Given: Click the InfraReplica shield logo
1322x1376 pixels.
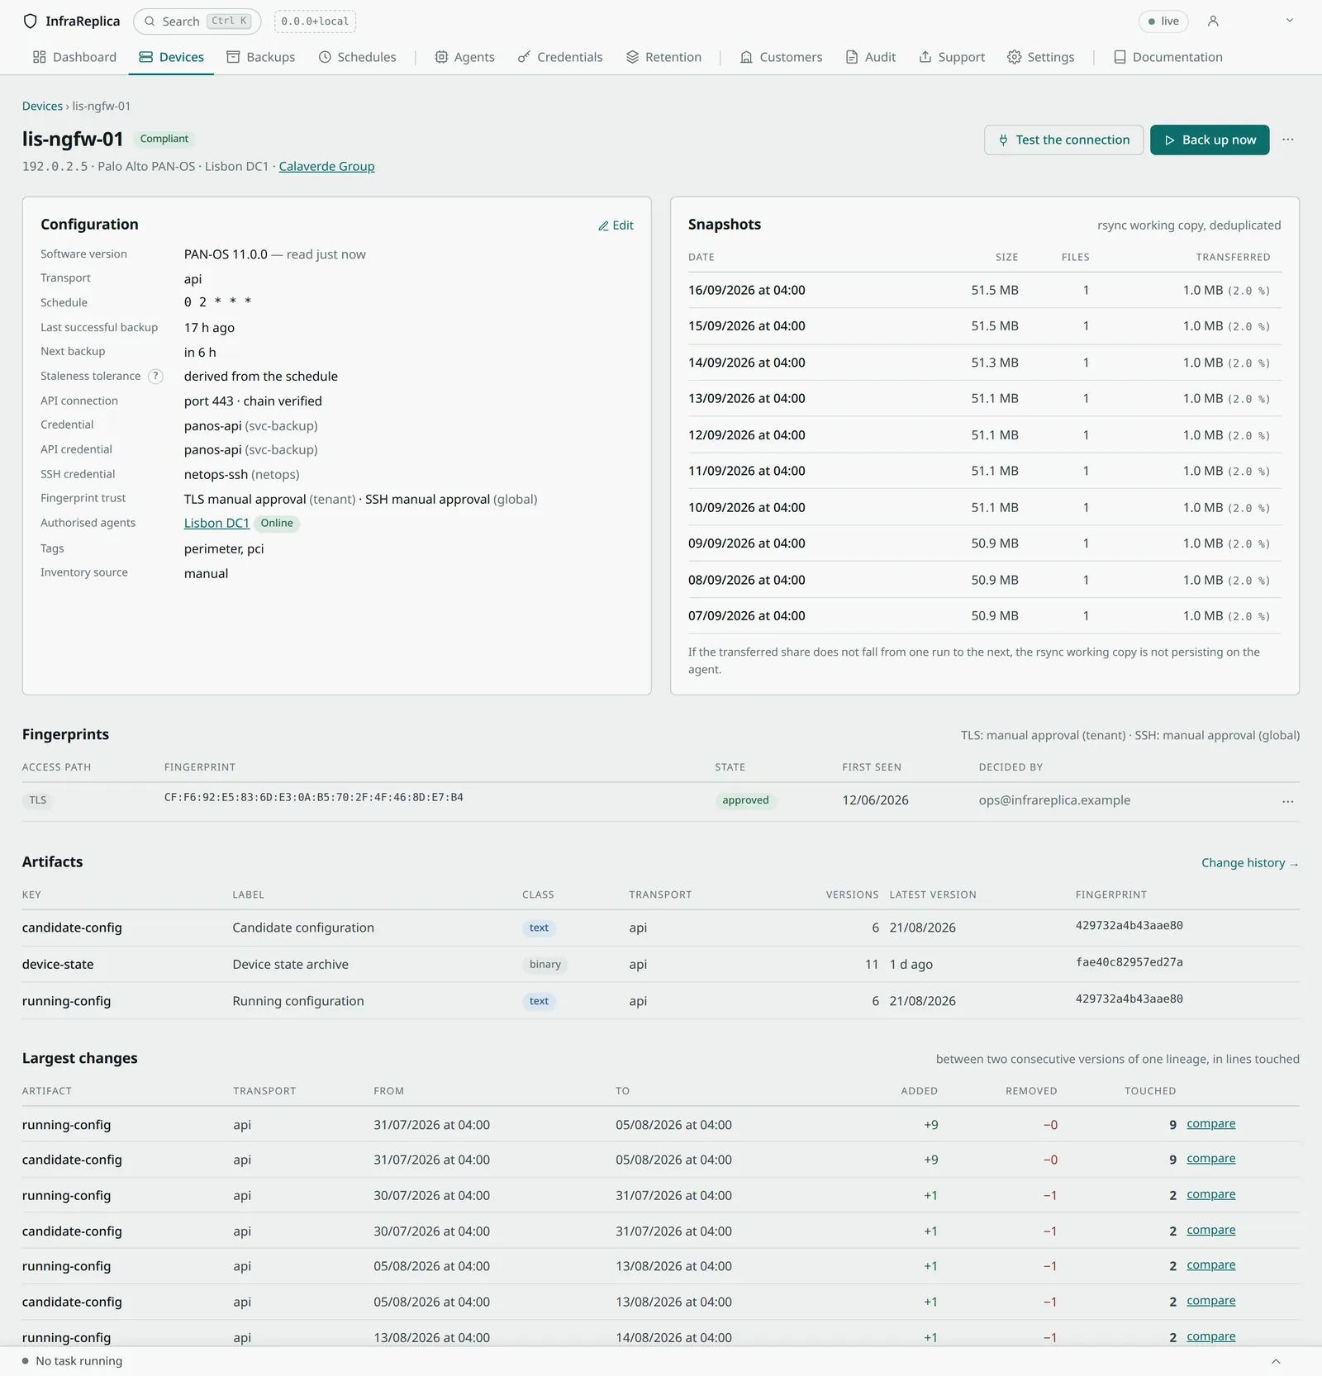Looking at the screenshot, I should pos(31,21).
